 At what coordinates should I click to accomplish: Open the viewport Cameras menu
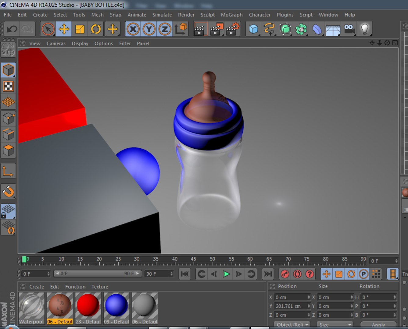[x=56, y=44]
